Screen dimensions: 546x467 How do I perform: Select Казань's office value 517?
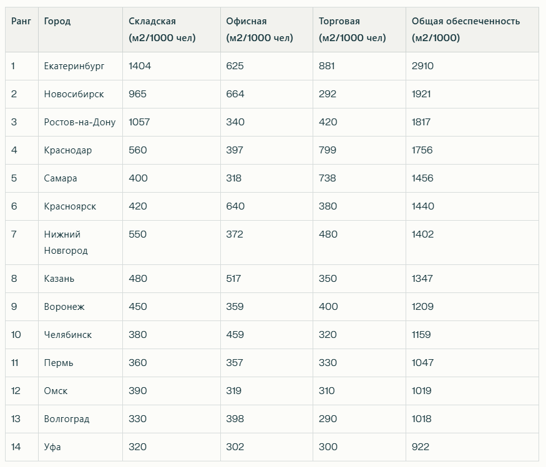(x=233, y=279)
